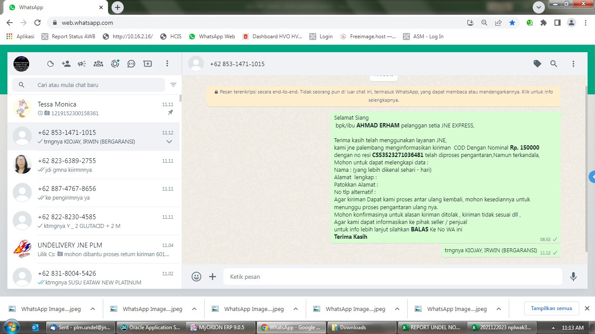Switch to 'Oracle Application S...' taskbar item

151,327
